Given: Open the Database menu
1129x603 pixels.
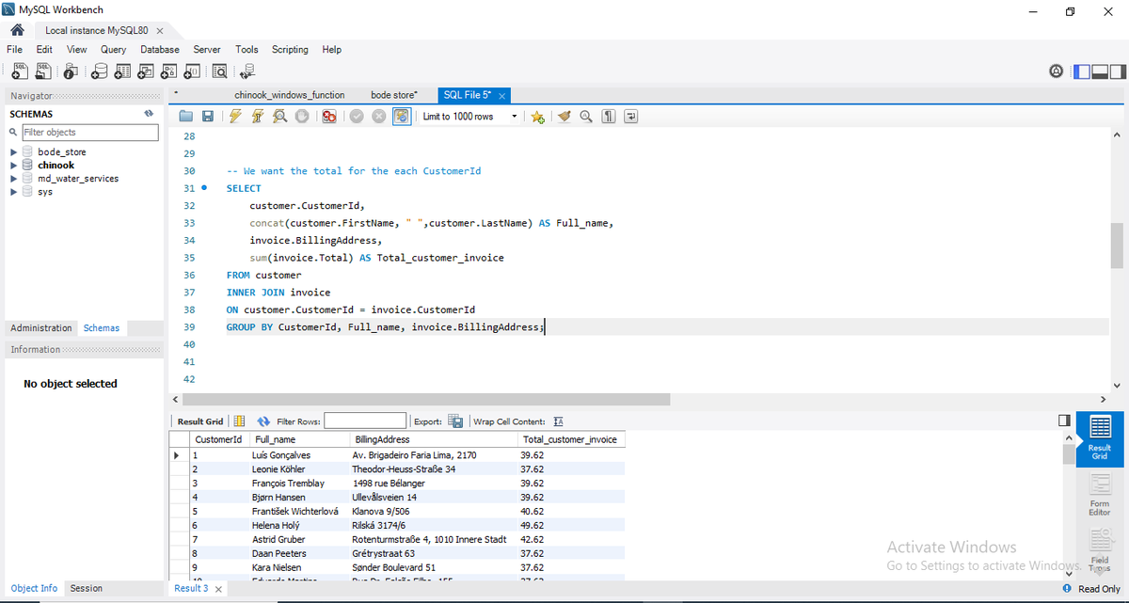Looking at the screenshot, I should click(160, 49).
